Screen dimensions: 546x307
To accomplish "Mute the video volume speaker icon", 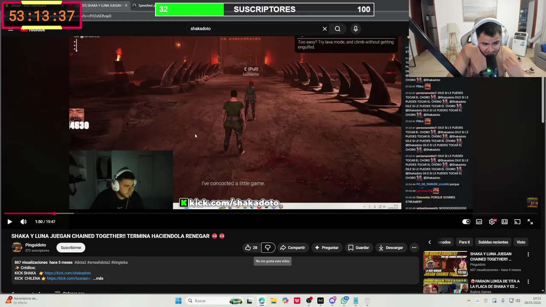I will [x=23, y=222].
